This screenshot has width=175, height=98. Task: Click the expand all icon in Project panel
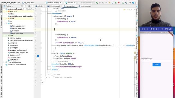[22, 6]
